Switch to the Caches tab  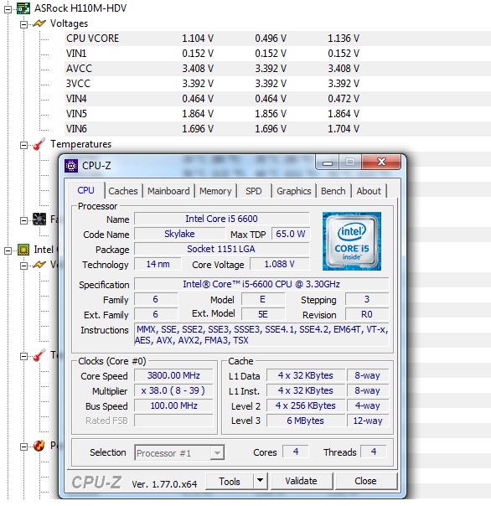click(123, 191)
